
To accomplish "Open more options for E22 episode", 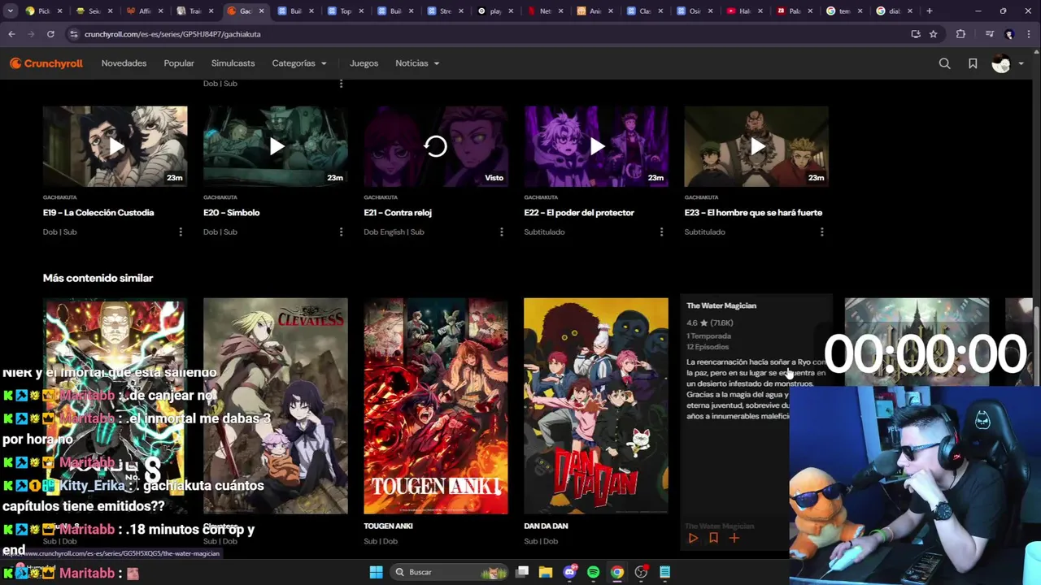I will click(661, 232).
